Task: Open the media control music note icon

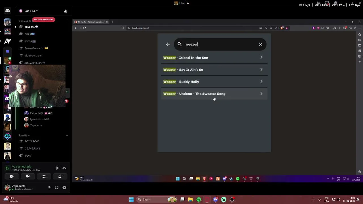Action: (334, 28)
